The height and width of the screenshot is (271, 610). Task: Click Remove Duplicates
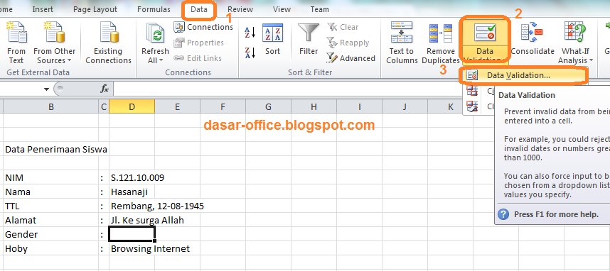(440, 43)
